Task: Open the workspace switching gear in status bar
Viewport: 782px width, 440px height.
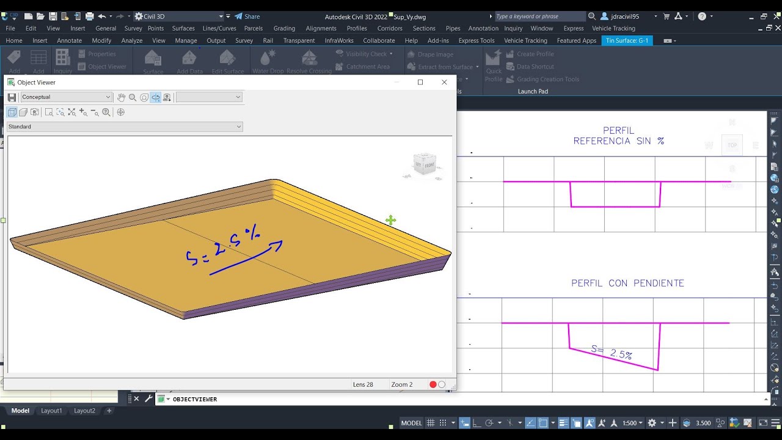Action: [652, 423]
